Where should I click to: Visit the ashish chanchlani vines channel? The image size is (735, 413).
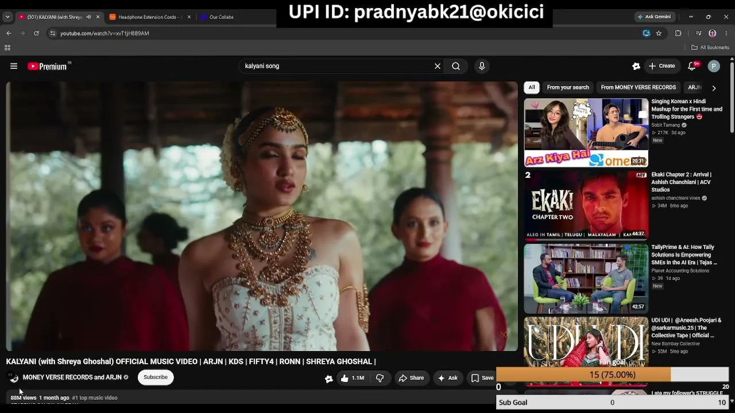click(x=676, y=198)
